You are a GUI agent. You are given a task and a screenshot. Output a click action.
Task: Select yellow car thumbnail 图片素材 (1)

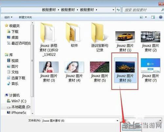125,37
